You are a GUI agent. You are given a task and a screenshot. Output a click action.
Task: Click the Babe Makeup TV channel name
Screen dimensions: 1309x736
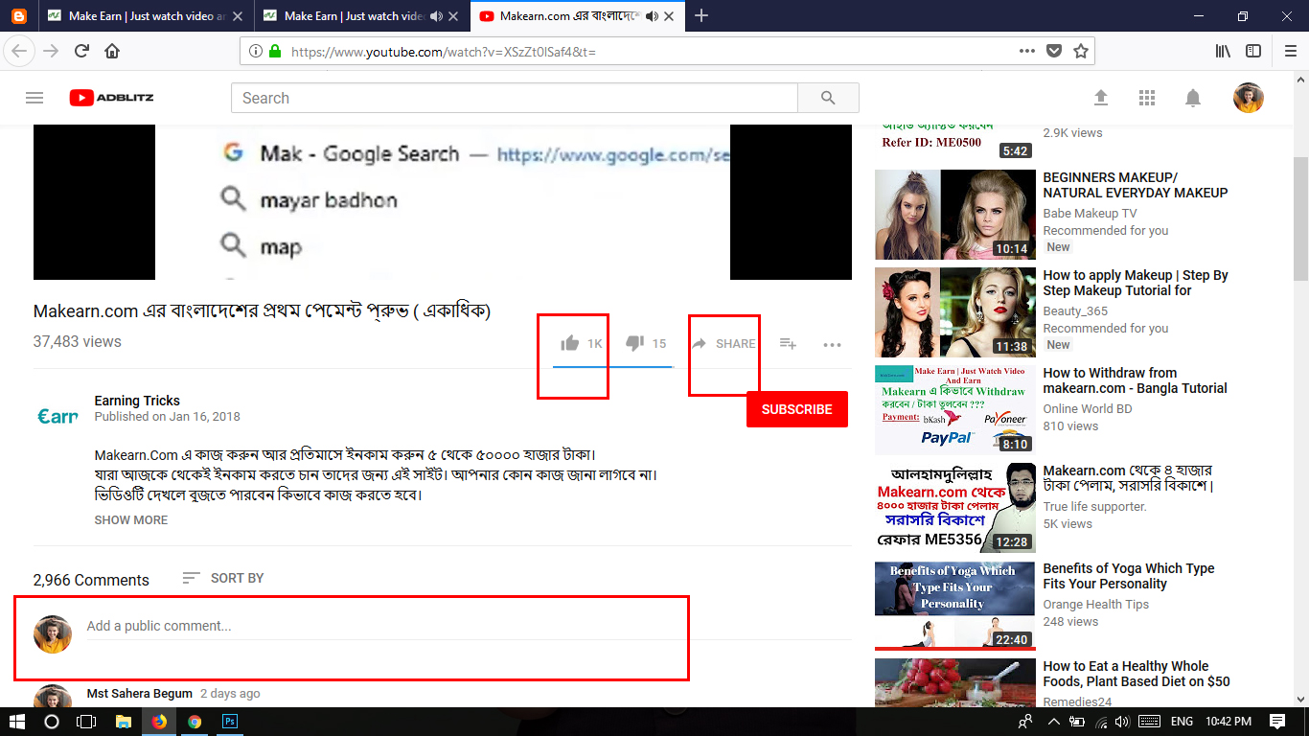1090,214
